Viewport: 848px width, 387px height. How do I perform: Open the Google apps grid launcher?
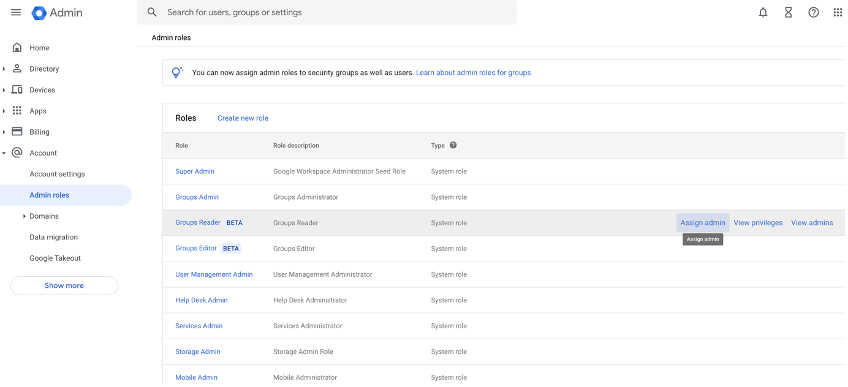click(837, 12)
